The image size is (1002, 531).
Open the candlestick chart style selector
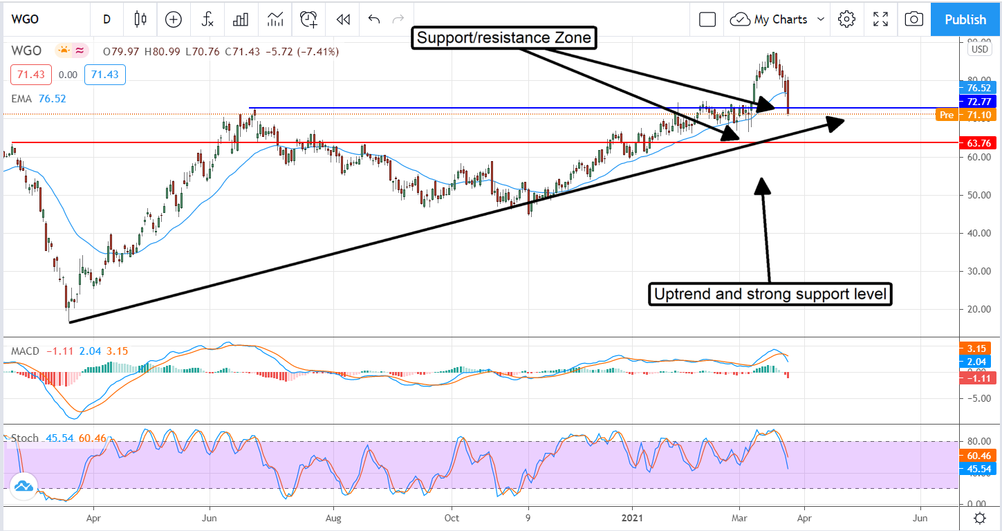[141, 19]
